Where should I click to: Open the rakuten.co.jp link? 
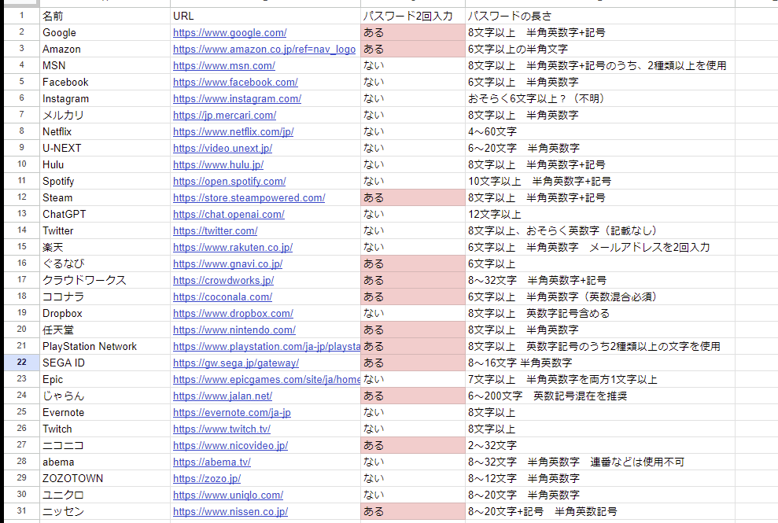233,247
